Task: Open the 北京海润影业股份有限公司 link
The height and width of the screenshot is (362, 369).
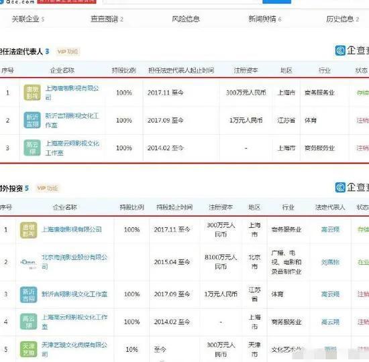Action: [74, 262]
